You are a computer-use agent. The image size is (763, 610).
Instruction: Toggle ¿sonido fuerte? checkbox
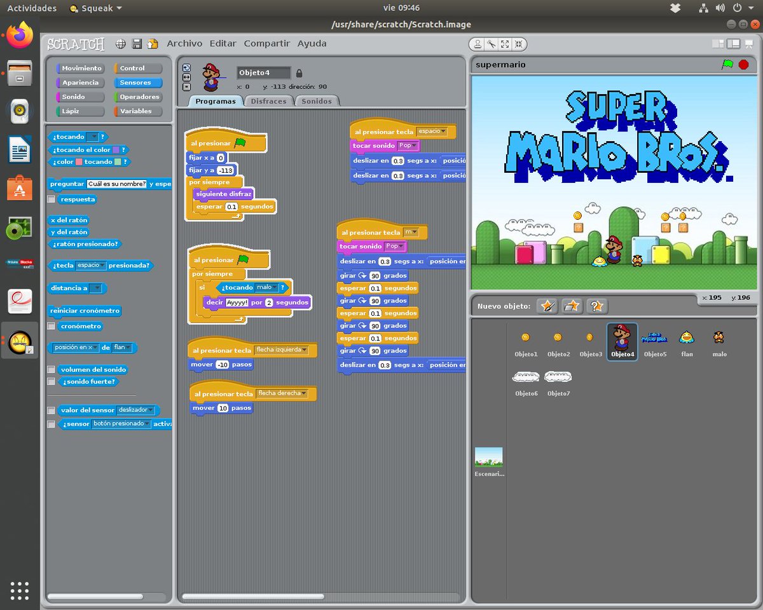51,382
